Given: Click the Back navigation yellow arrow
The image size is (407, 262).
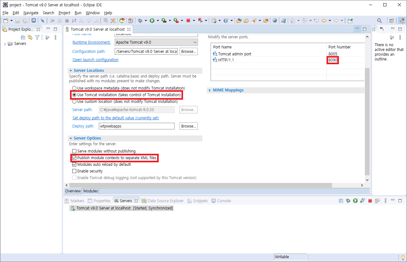Looking at the screenshot, I should tap(324, 21).
